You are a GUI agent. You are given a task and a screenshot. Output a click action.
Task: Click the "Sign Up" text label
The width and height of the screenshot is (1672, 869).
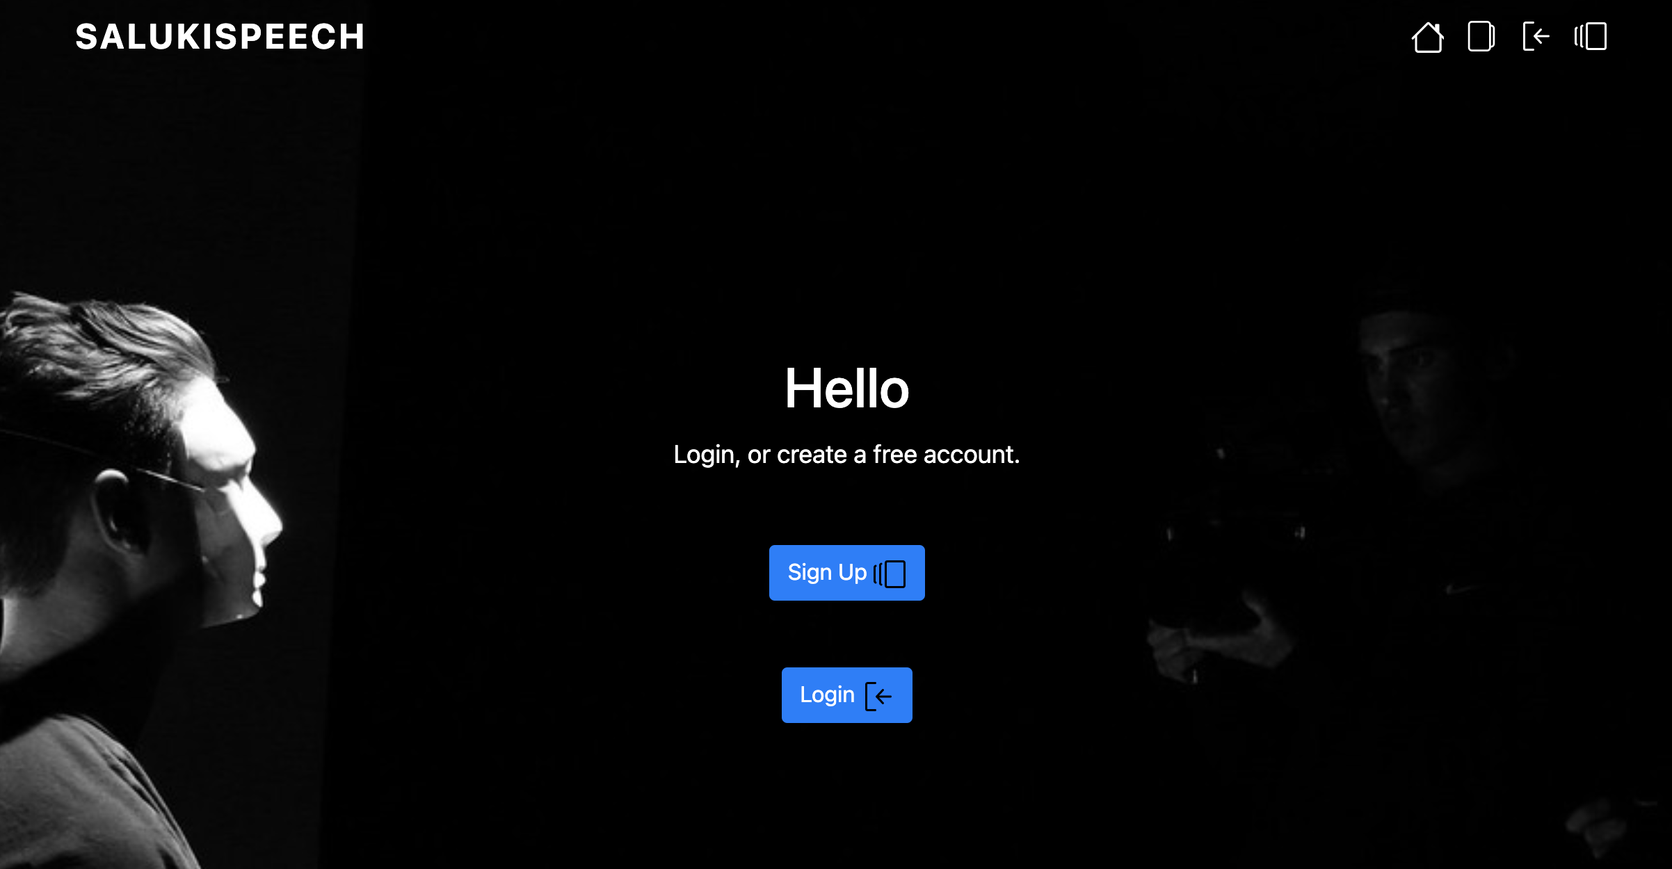click(x=827, y=572)
